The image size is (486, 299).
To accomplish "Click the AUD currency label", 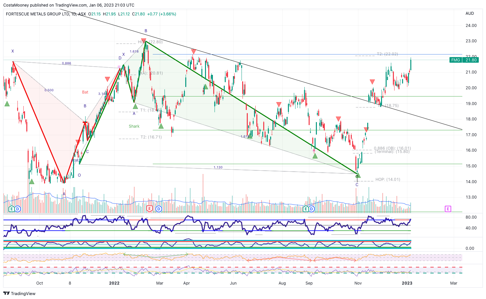I will (x=470, y=13).
